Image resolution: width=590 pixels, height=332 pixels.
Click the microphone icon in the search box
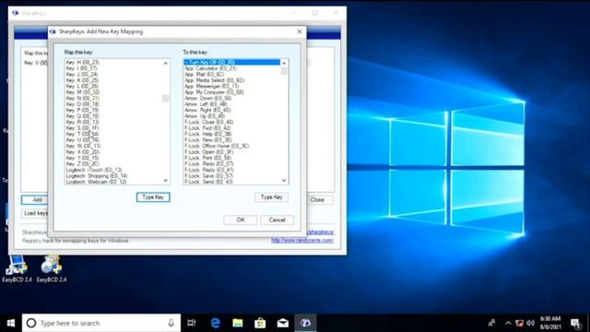point(171,323)
